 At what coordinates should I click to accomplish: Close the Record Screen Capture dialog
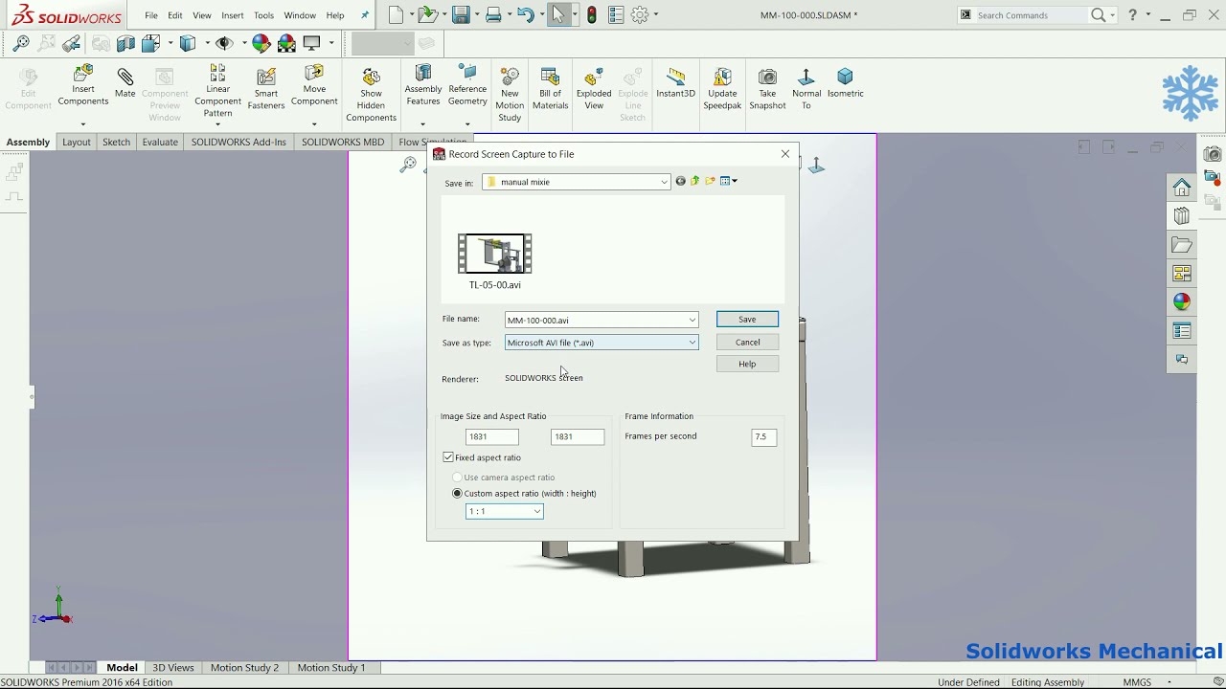click(785, 154)
